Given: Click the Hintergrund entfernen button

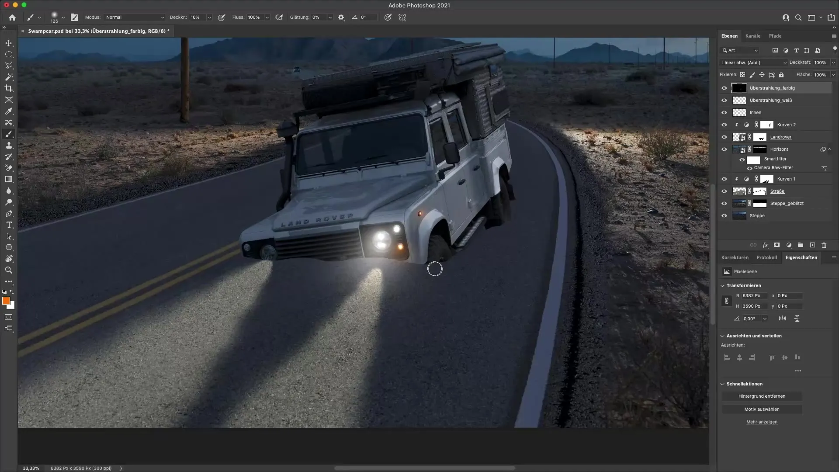Looking at the screenshot, I should [762, 396].
